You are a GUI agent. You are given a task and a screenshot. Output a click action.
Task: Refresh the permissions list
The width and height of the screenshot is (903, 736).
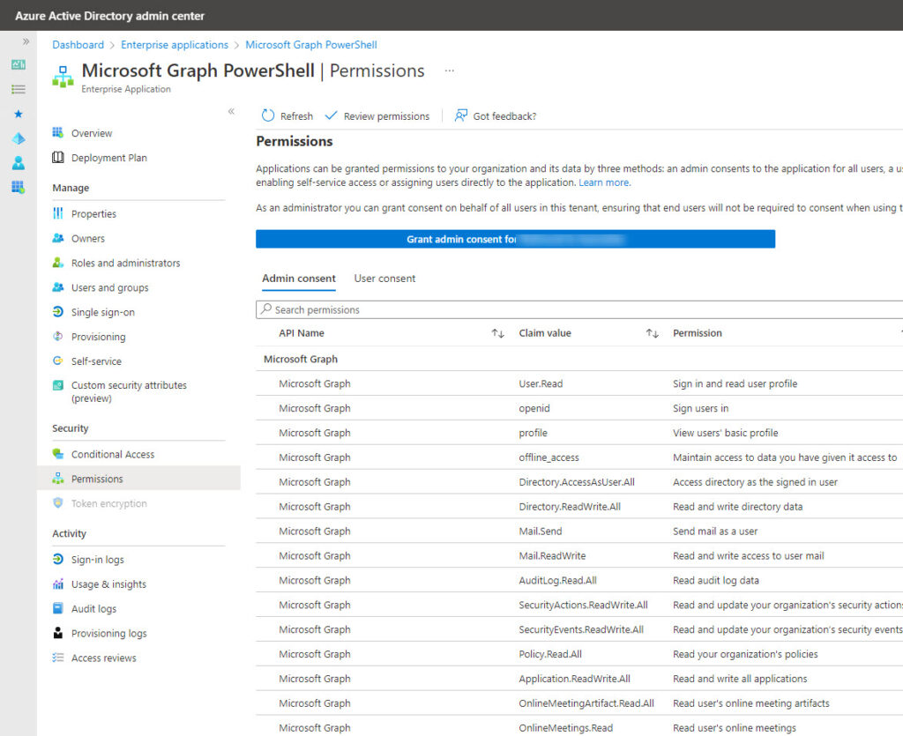pyautogui.click(x=286, y=115)
